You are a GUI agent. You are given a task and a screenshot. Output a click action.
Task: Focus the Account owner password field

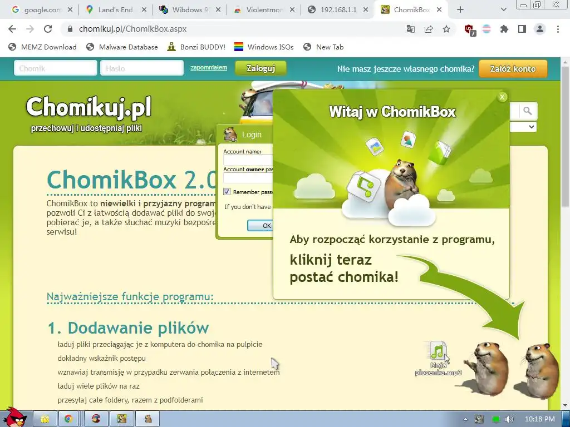[248, 178]
